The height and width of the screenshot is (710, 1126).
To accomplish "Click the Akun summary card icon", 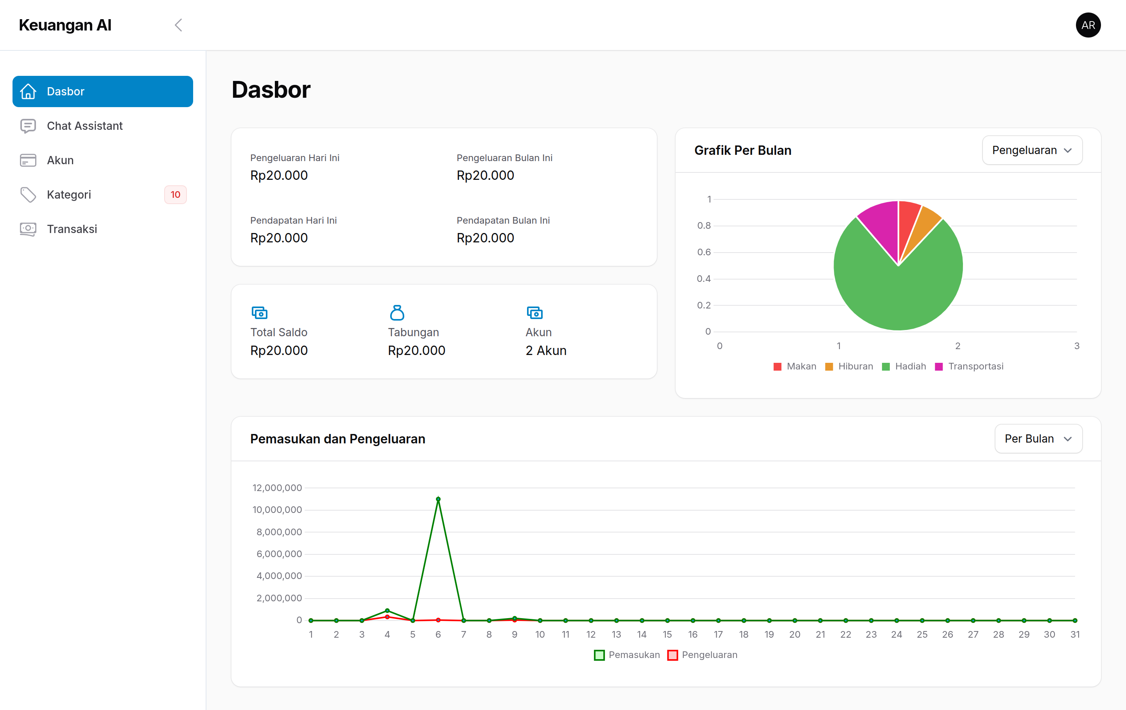I will (534, 312).
